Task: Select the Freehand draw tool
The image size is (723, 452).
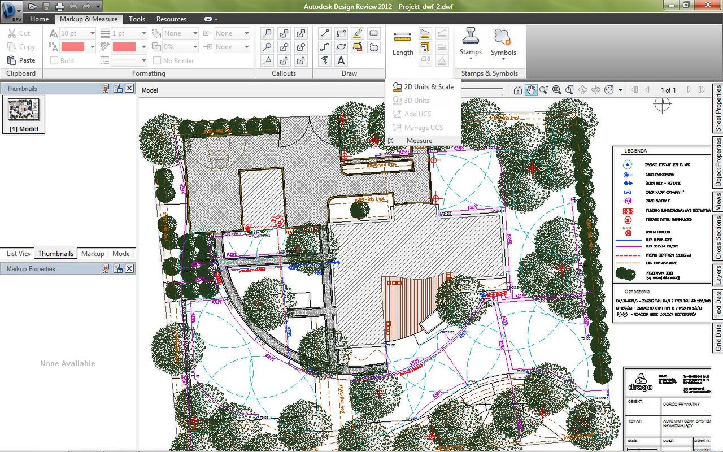Action: (324, 60)
